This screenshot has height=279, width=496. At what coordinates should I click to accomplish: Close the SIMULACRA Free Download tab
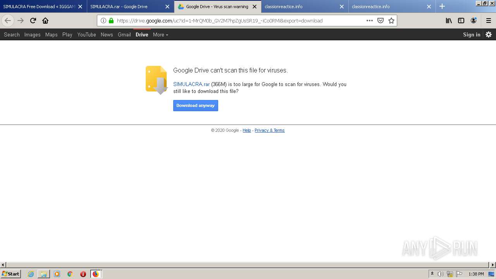pyautogui.click(x=80, y=7)
